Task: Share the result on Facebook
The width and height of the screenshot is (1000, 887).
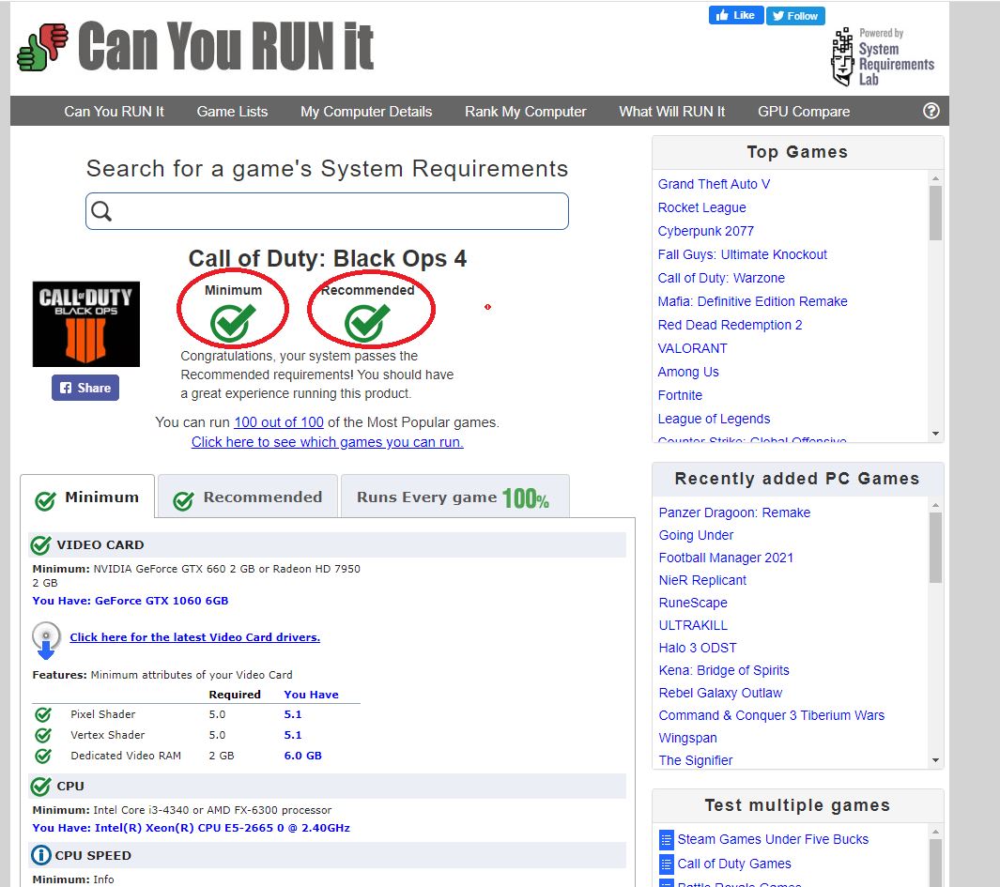Action: point(85,388)
